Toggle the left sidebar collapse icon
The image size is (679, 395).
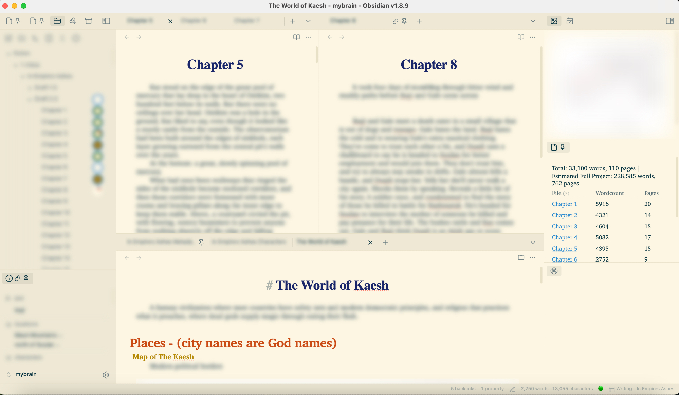(106, 21)
